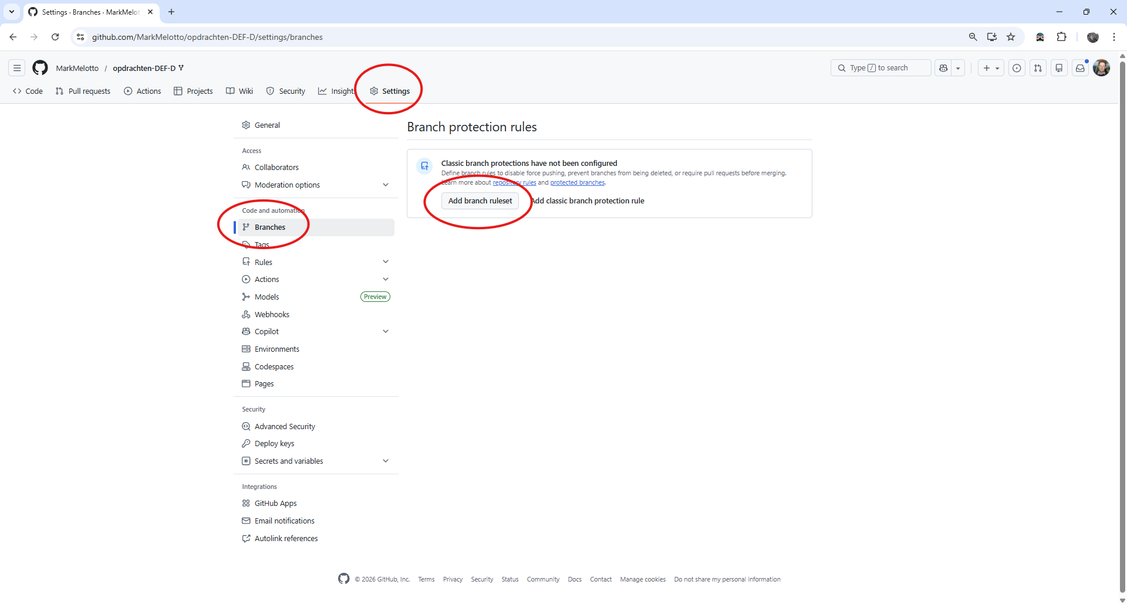
Task: Open the Community footer link
Action: [543, 579]
